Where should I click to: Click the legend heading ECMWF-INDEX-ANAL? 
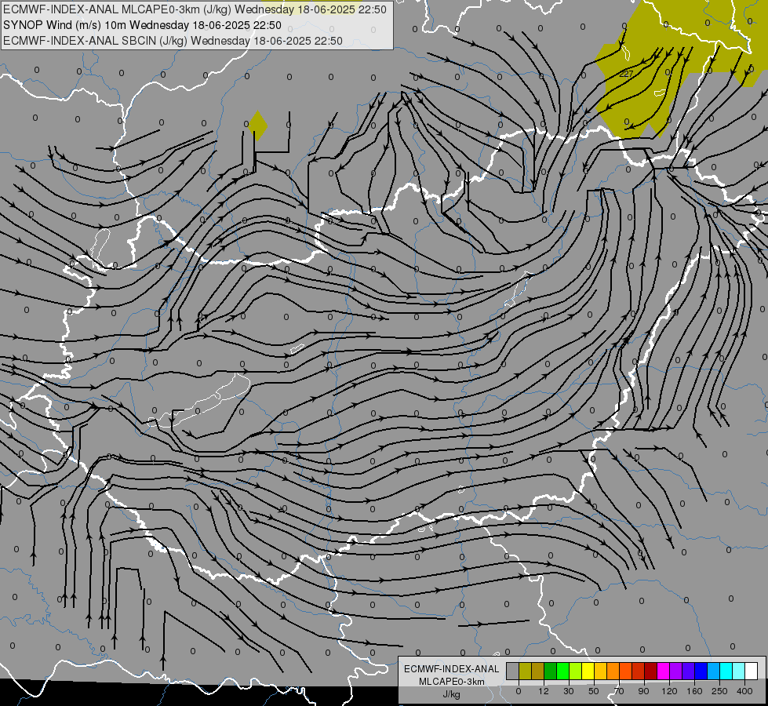[x=451, y=669]
